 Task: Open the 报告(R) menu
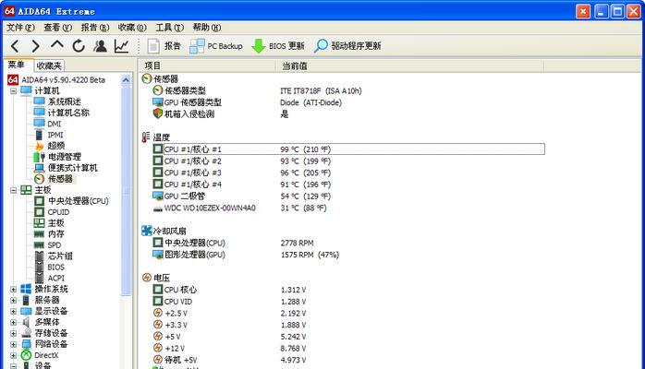click(x=95, y=28)
